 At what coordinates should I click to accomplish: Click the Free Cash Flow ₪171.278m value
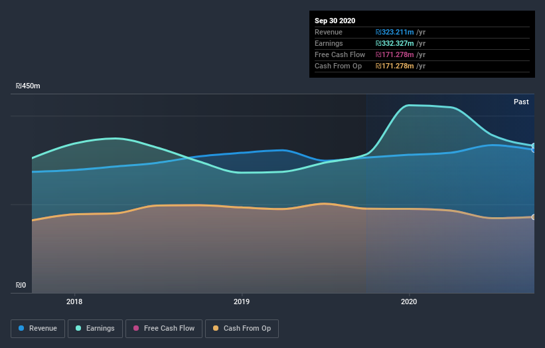394,54
